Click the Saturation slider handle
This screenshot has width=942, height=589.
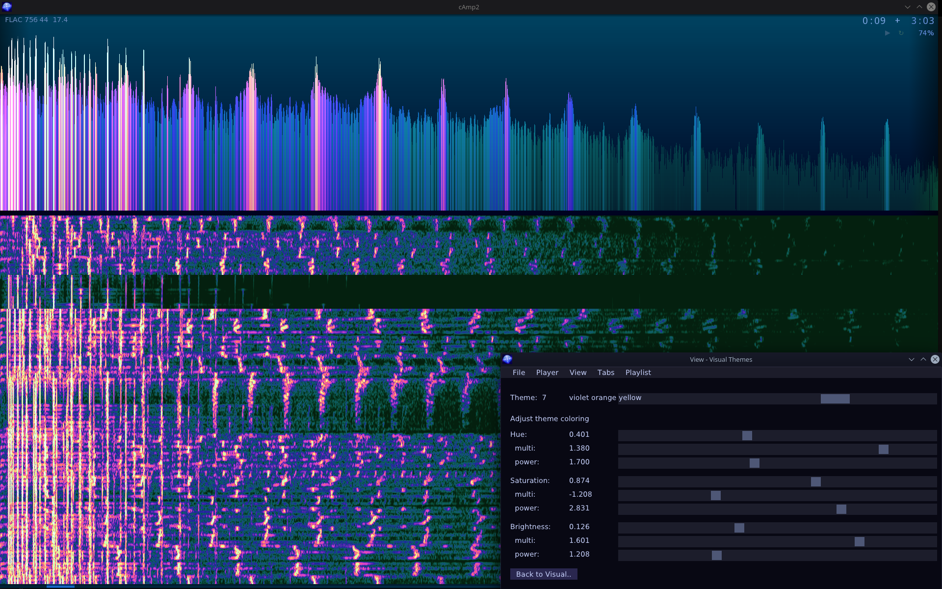click(x=816, y=482)
